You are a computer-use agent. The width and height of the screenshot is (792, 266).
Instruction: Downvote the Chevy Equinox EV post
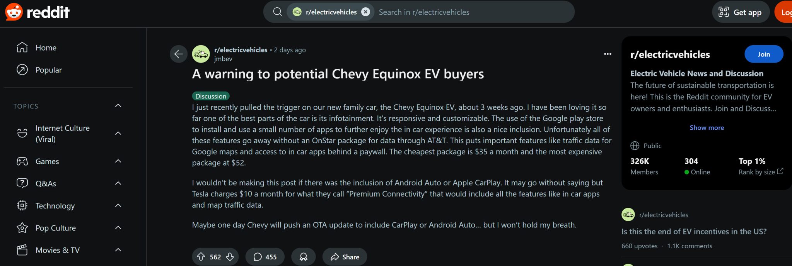click(229, 256)
